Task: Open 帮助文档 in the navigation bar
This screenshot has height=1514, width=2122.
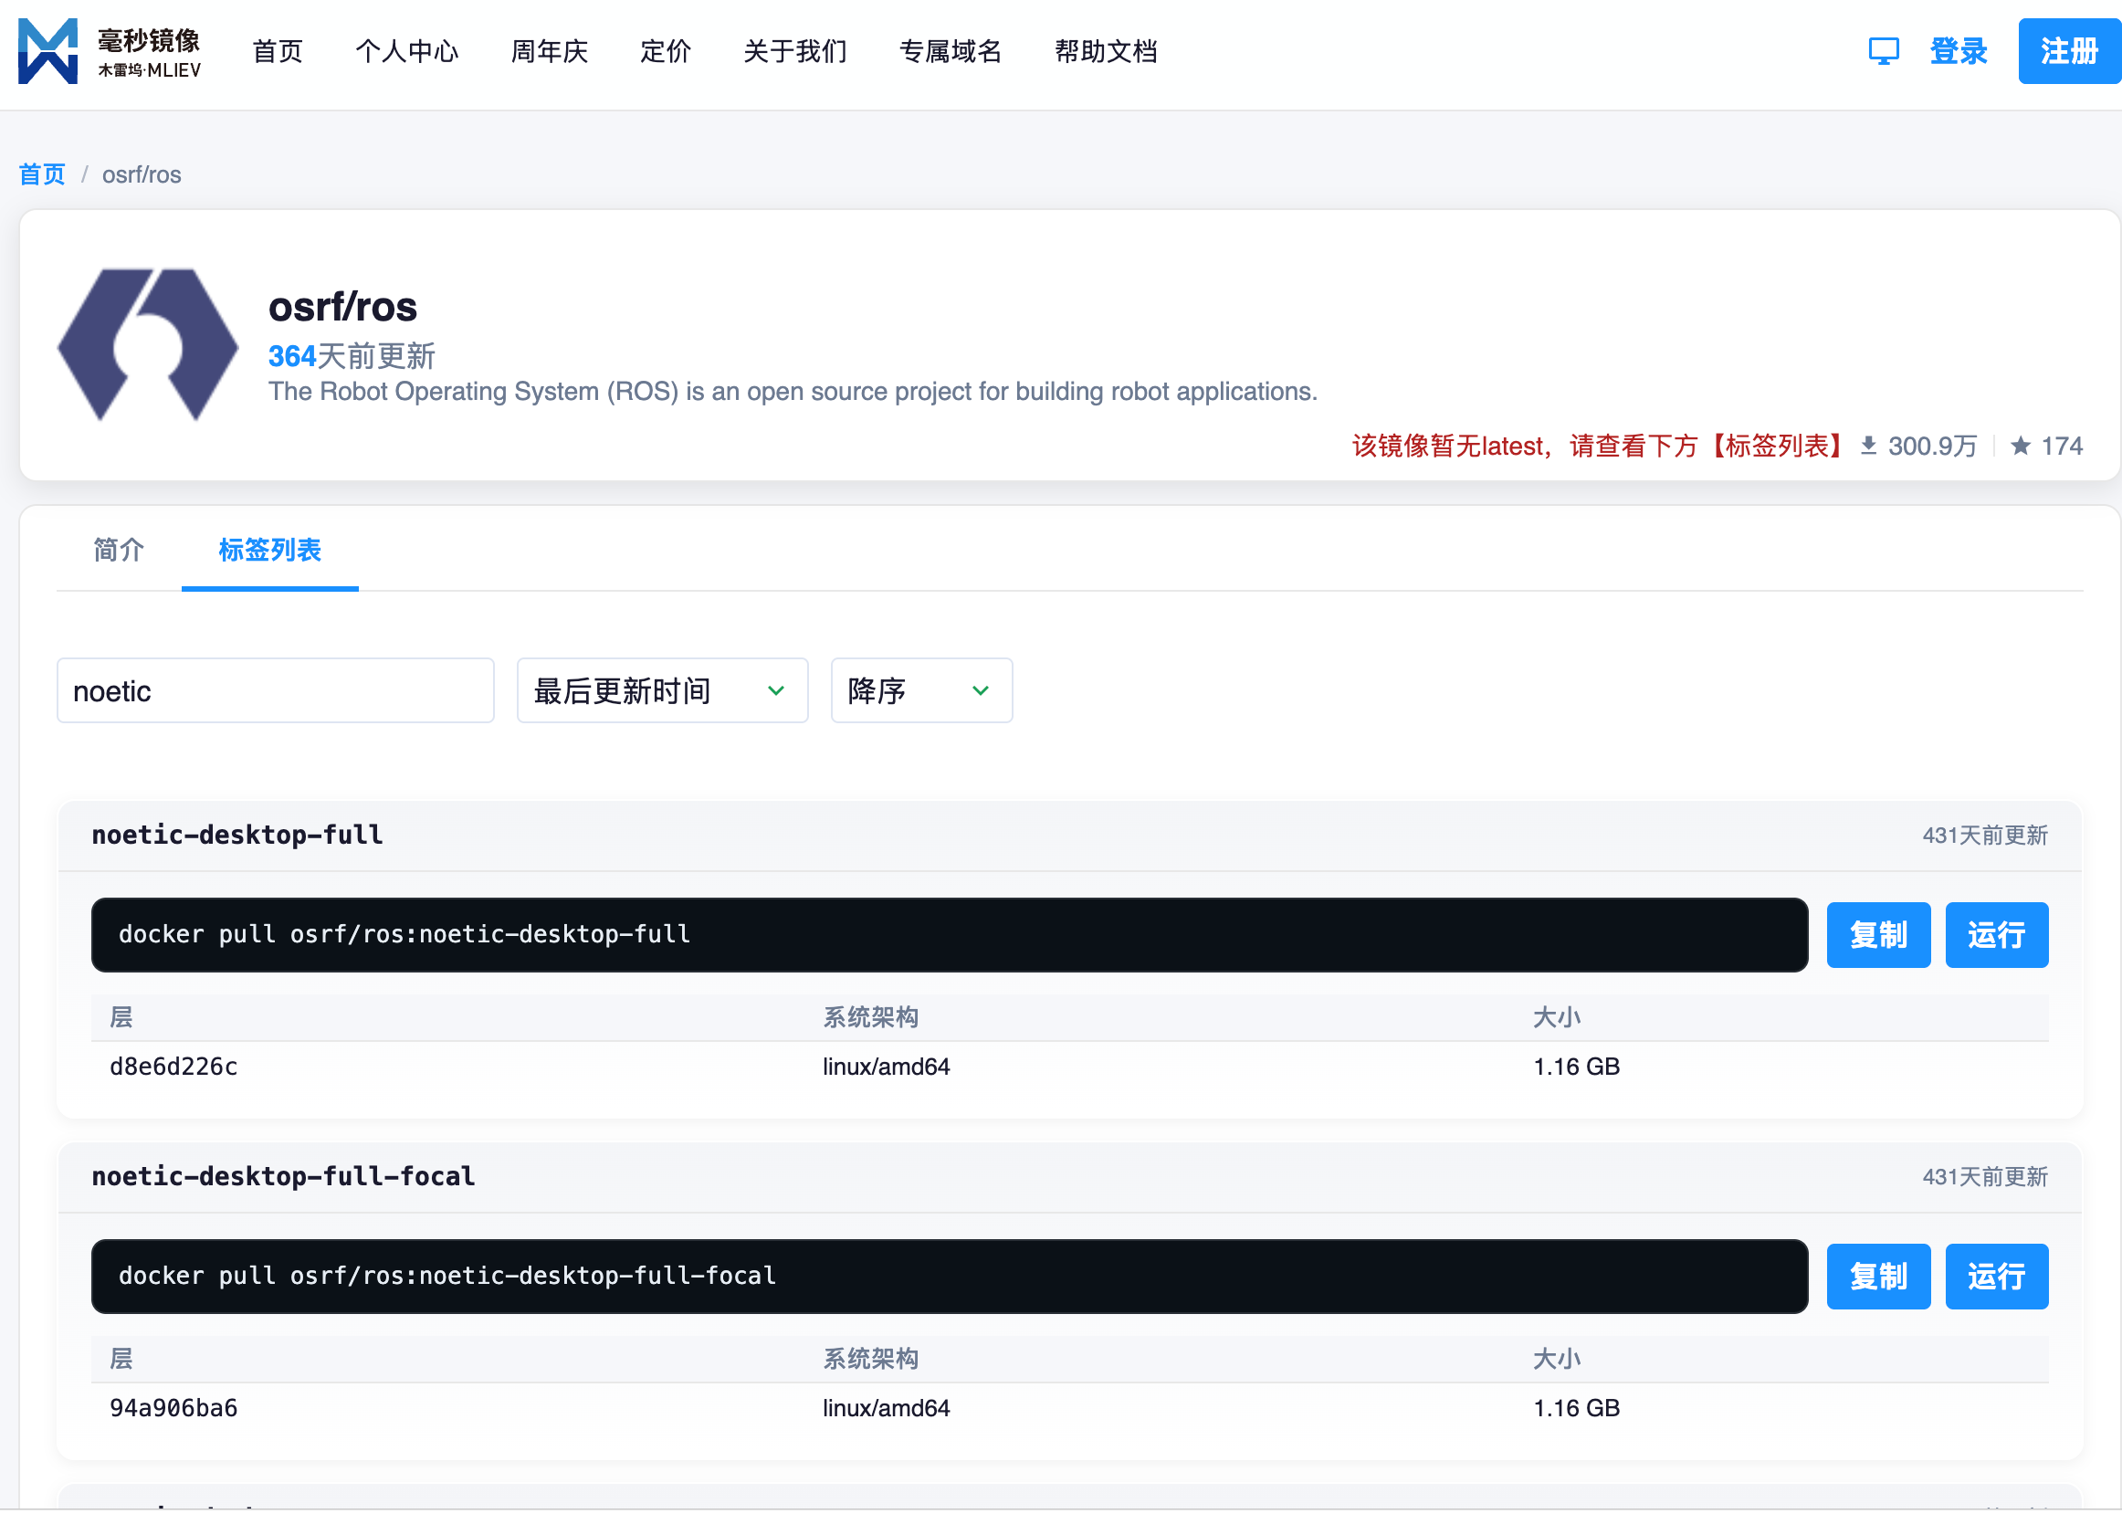Action: point(1107,51)
